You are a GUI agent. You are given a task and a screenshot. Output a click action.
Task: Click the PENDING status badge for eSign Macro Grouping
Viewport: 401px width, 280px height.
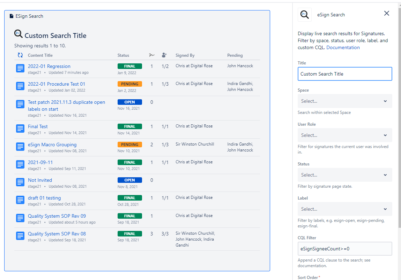(x=129, y=145)
